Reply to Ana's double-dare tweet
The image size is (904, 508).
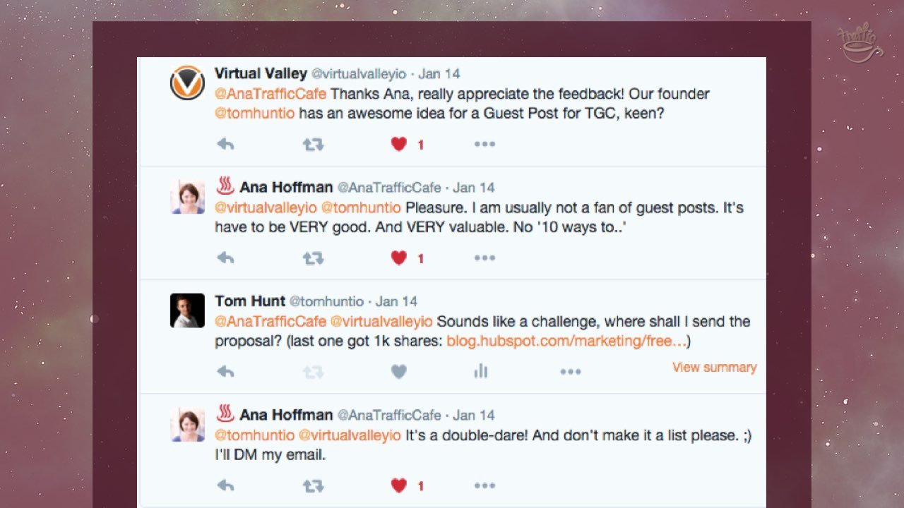tap(225, 485)
